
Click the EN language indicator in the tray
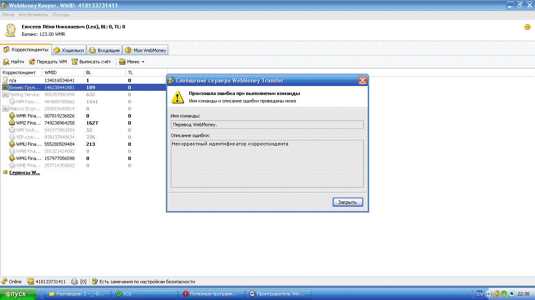click(479, 294)
